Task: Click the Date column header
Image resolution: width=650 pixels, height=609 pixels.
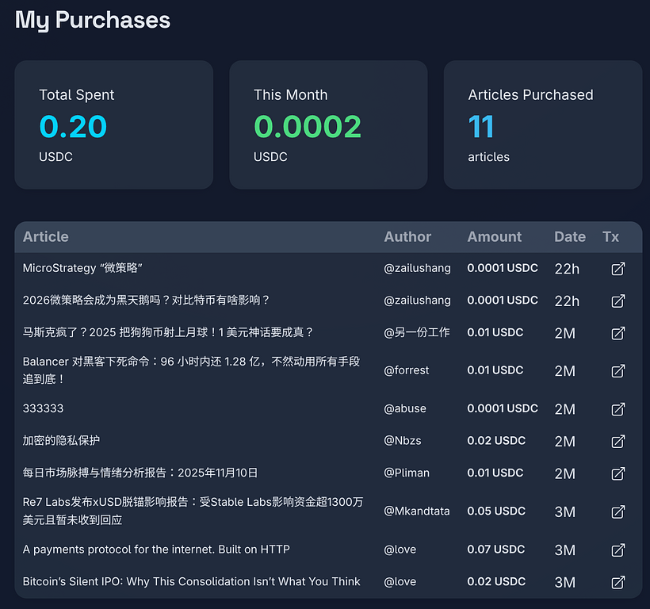Action: click(x=569, y=236)
